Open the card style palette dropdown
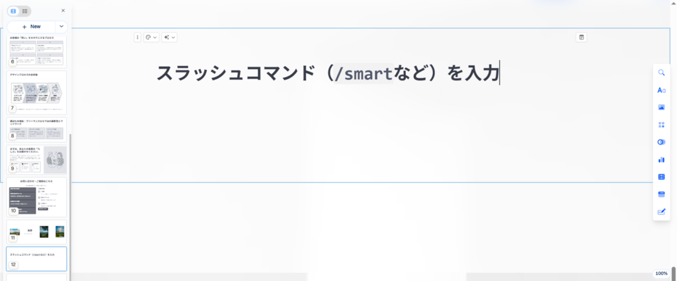The height and width of the screenshot is (281, 677). pyautogui.click(x=151, y=38)
